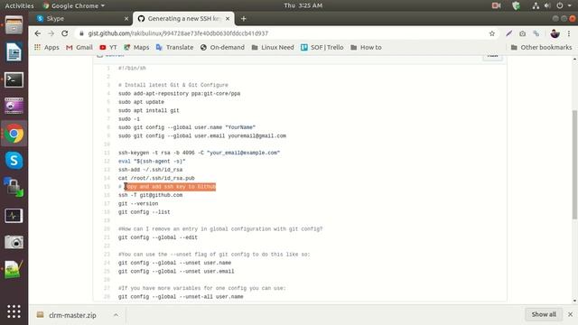Click the screen recording indicator
This screenshot has width=578, height=325.
496,5
